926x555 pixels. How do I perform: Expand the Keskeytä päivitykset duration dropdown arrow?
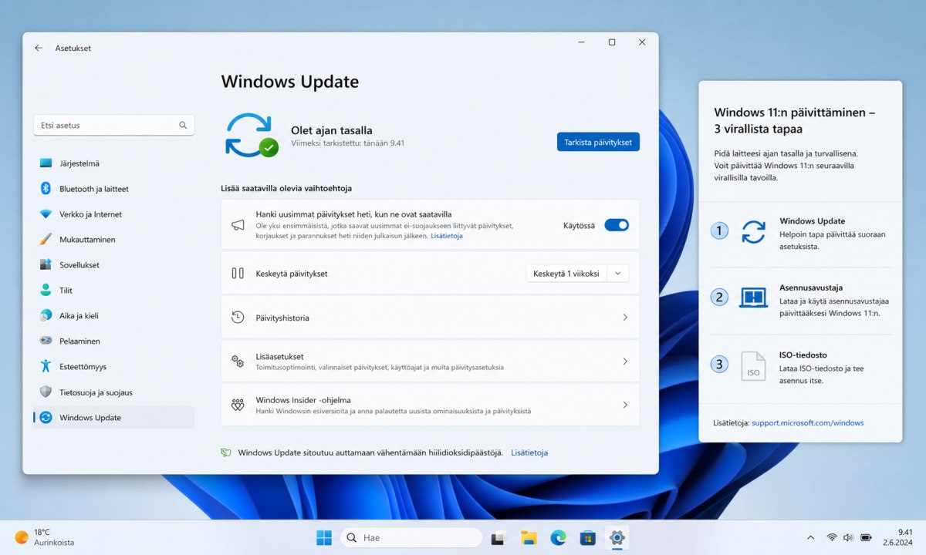point(618,274)
